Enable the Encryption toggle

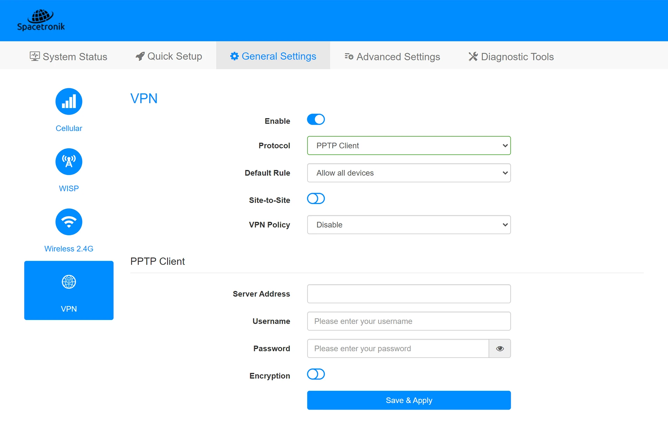(x=316, y=374)
